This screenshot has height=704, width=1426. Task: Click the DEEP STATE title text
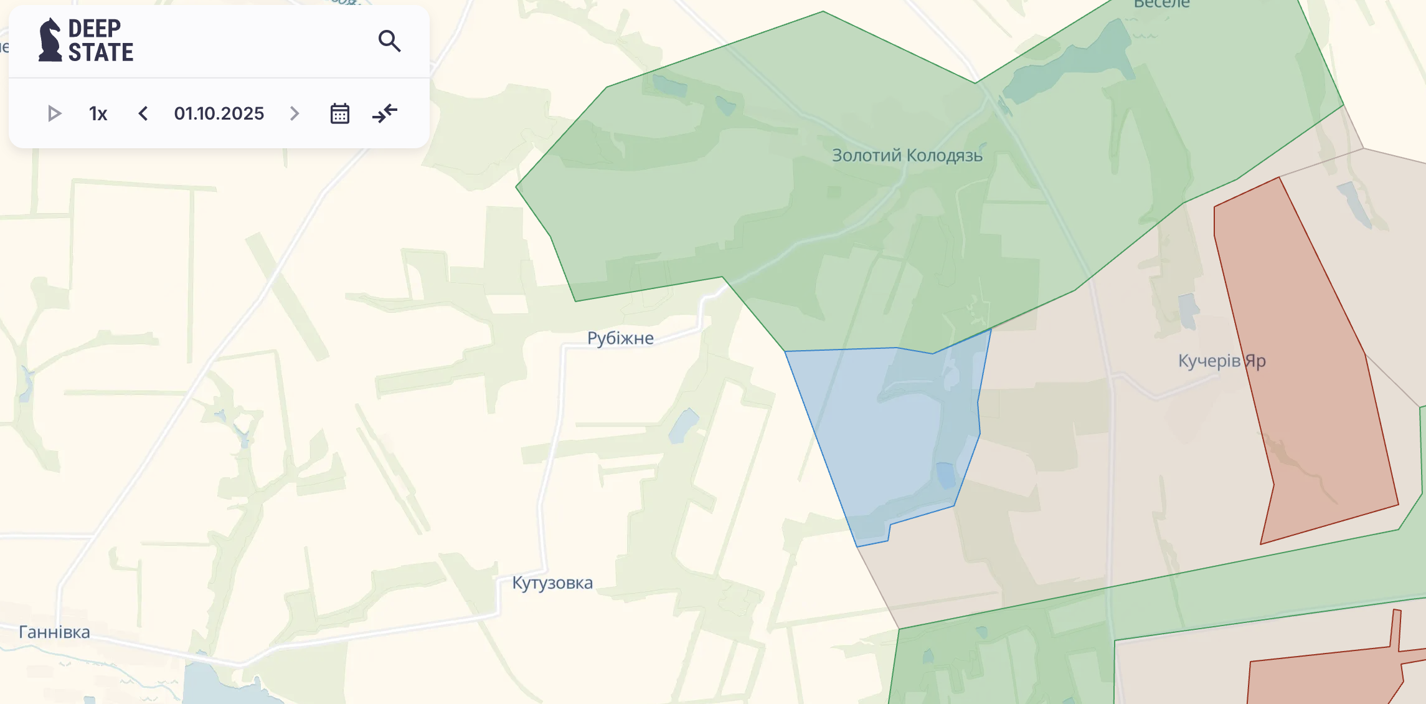[x=100, y=40]
